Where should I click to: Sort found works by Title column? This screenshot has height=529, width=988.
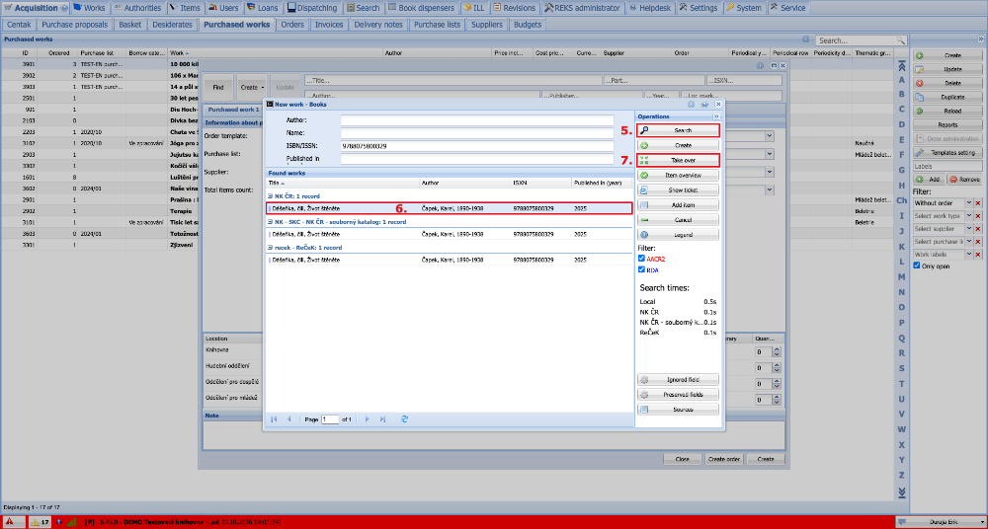pyautogui.click(x=342, y=183)
